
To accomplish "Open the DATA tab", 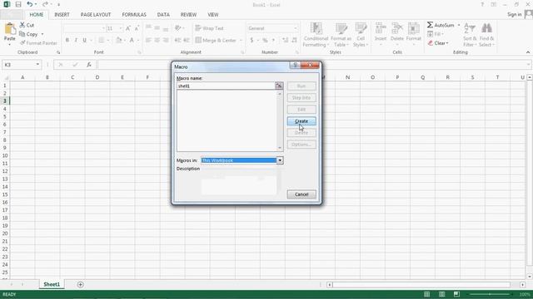I will (163, 15).
